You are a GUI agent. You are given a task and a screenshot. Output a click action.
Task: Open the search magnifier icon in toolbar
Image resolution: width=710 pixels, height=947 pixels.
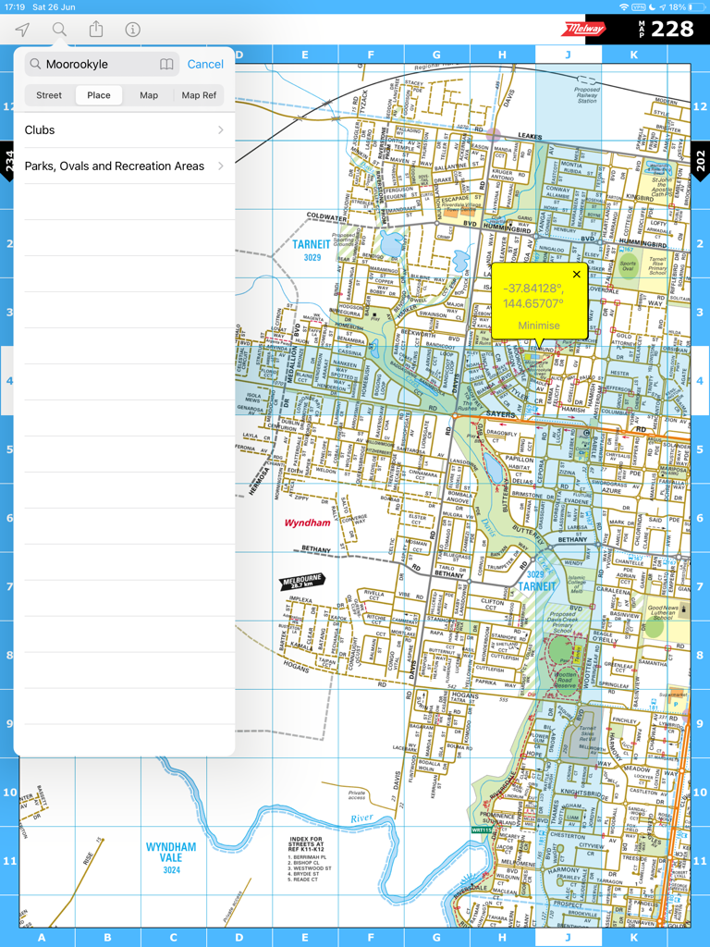tap(59, 29)
